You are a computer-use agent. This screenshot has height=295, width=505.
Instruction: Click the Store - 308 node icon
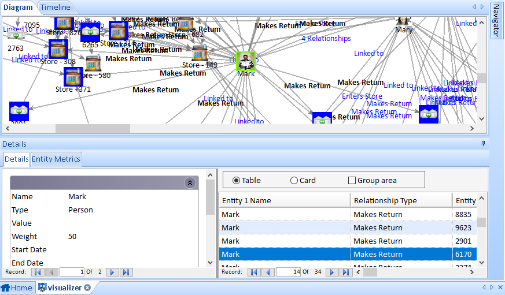(x=58, y=48)
